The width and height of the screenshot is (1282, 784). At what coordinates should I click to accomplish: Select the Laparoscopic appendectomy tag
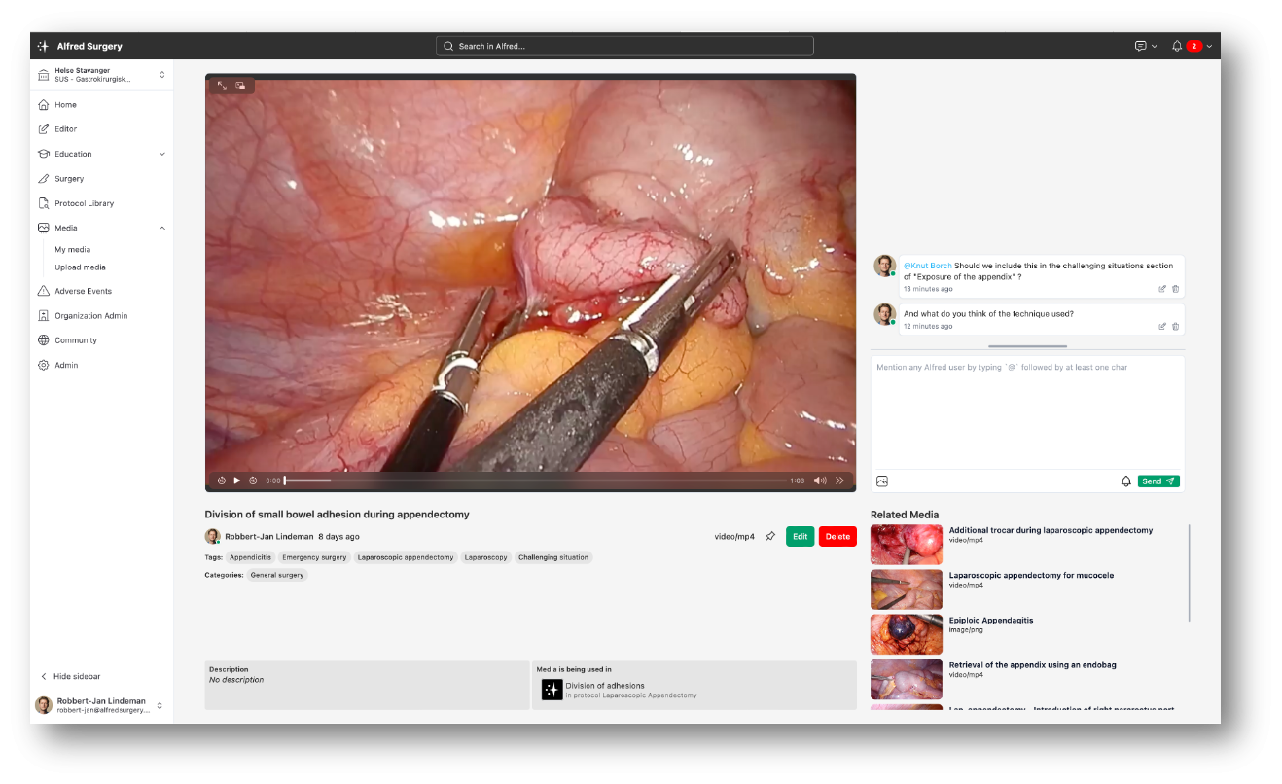406,557
